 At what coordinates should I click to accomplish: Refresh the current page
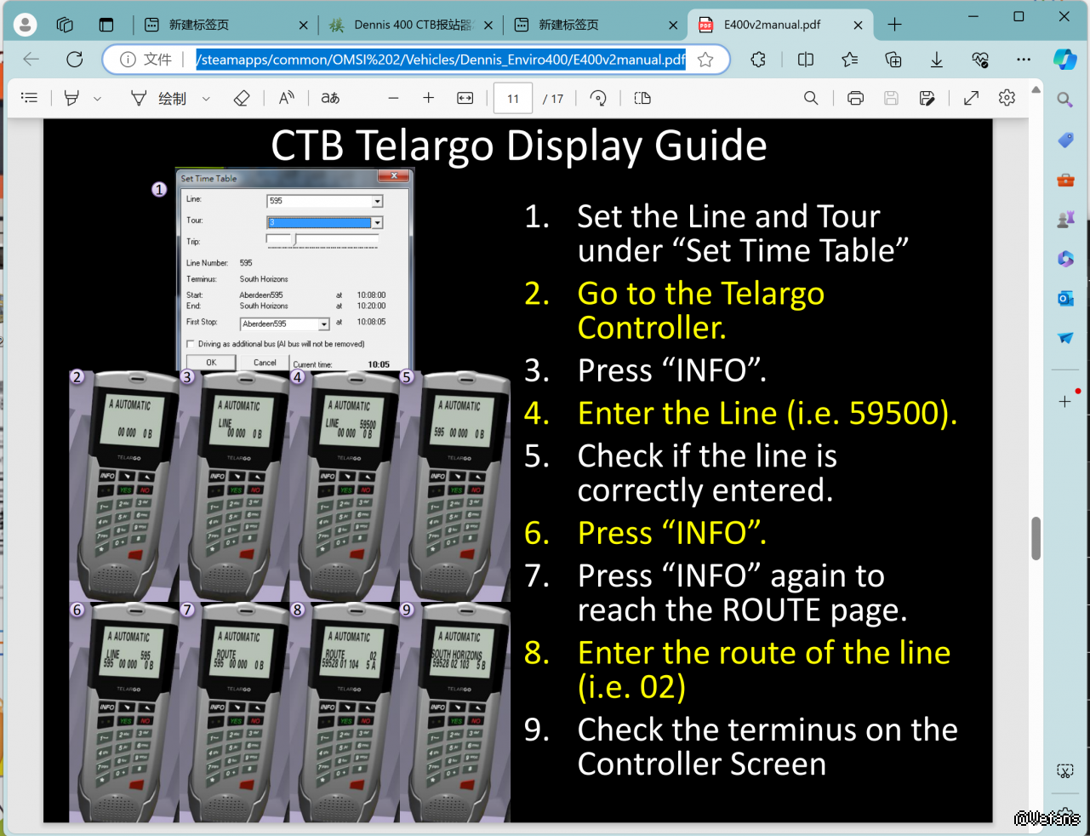point(75,59)
